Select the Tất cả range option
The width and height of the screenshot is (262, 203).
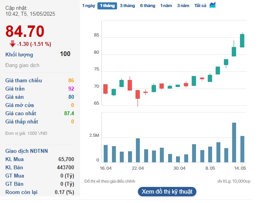click(x=200, y=5)
